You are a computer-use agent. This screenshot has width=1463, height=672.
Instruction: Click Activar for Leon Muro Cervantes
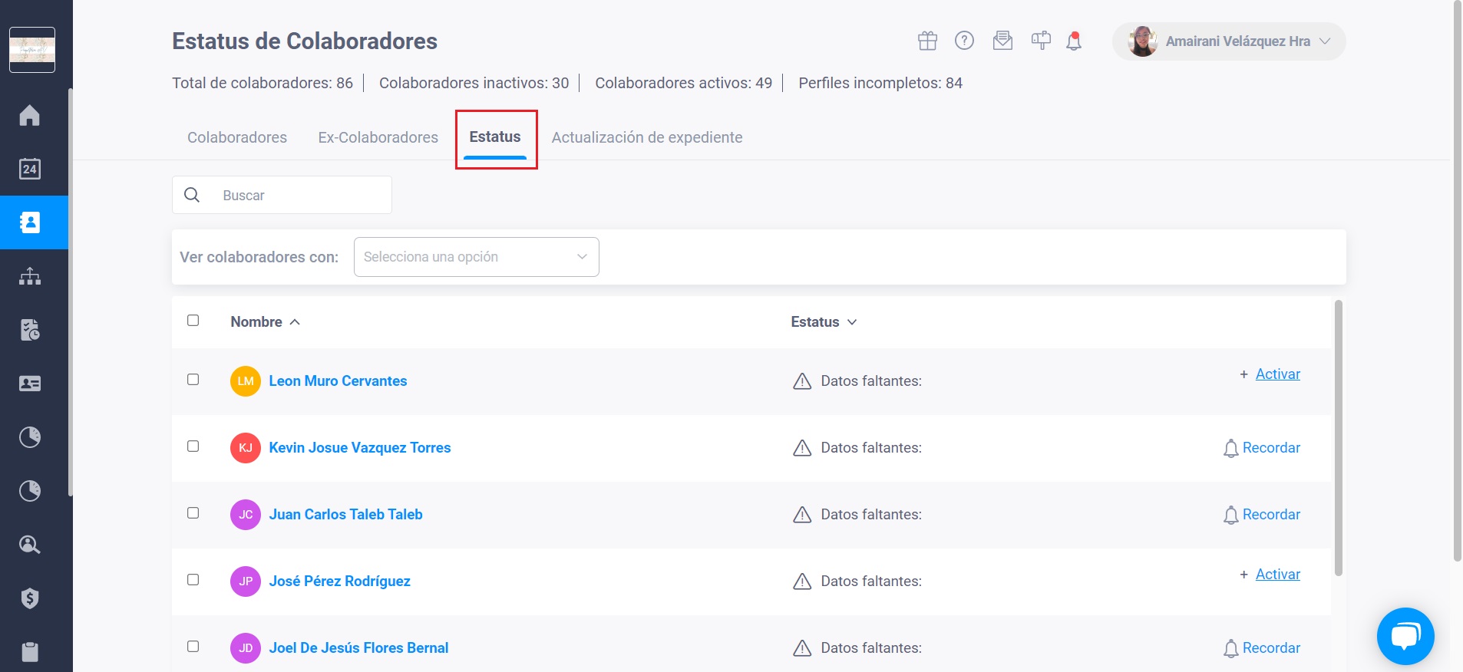click(x=1277, y=374)
